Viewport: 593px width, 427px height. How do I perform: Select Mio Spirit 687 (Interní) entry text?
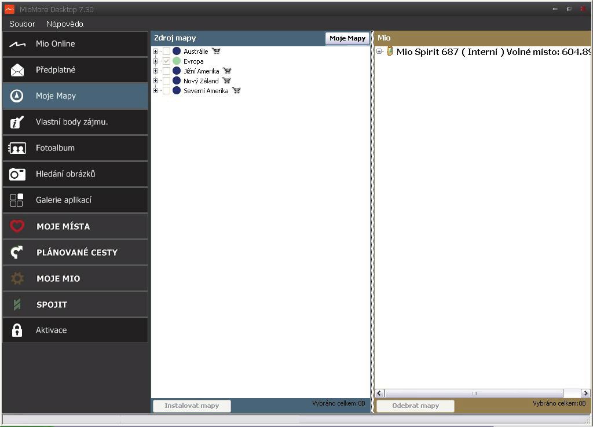point(493,51)
